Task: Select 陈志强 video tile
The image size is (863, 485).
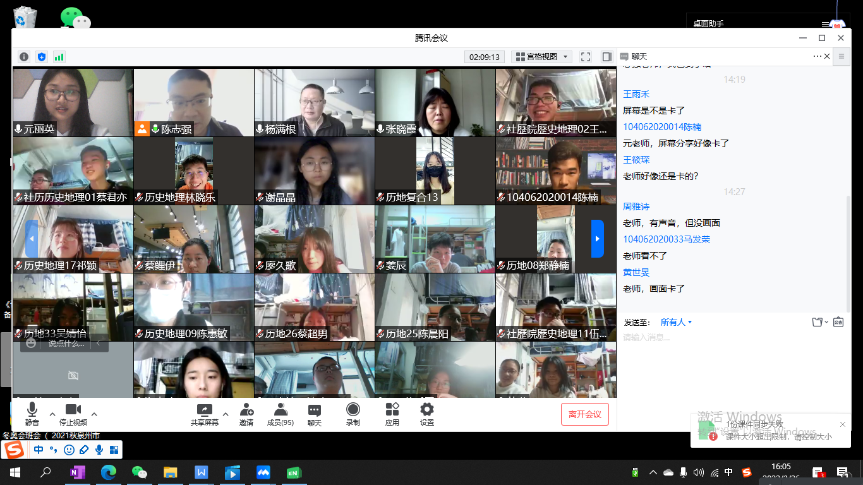Action: [193, 102]
